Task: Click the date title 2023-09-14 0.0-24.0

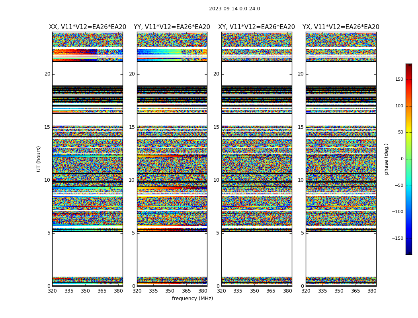Action: click(x=234, y=9)
